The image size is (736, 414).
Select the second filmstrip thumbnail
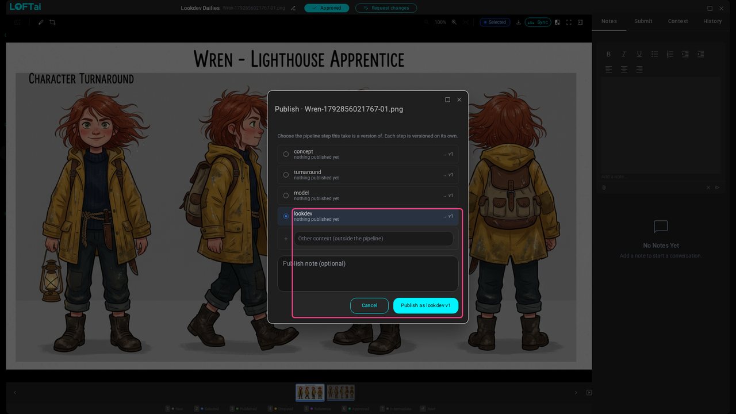(x=341, y=393)
